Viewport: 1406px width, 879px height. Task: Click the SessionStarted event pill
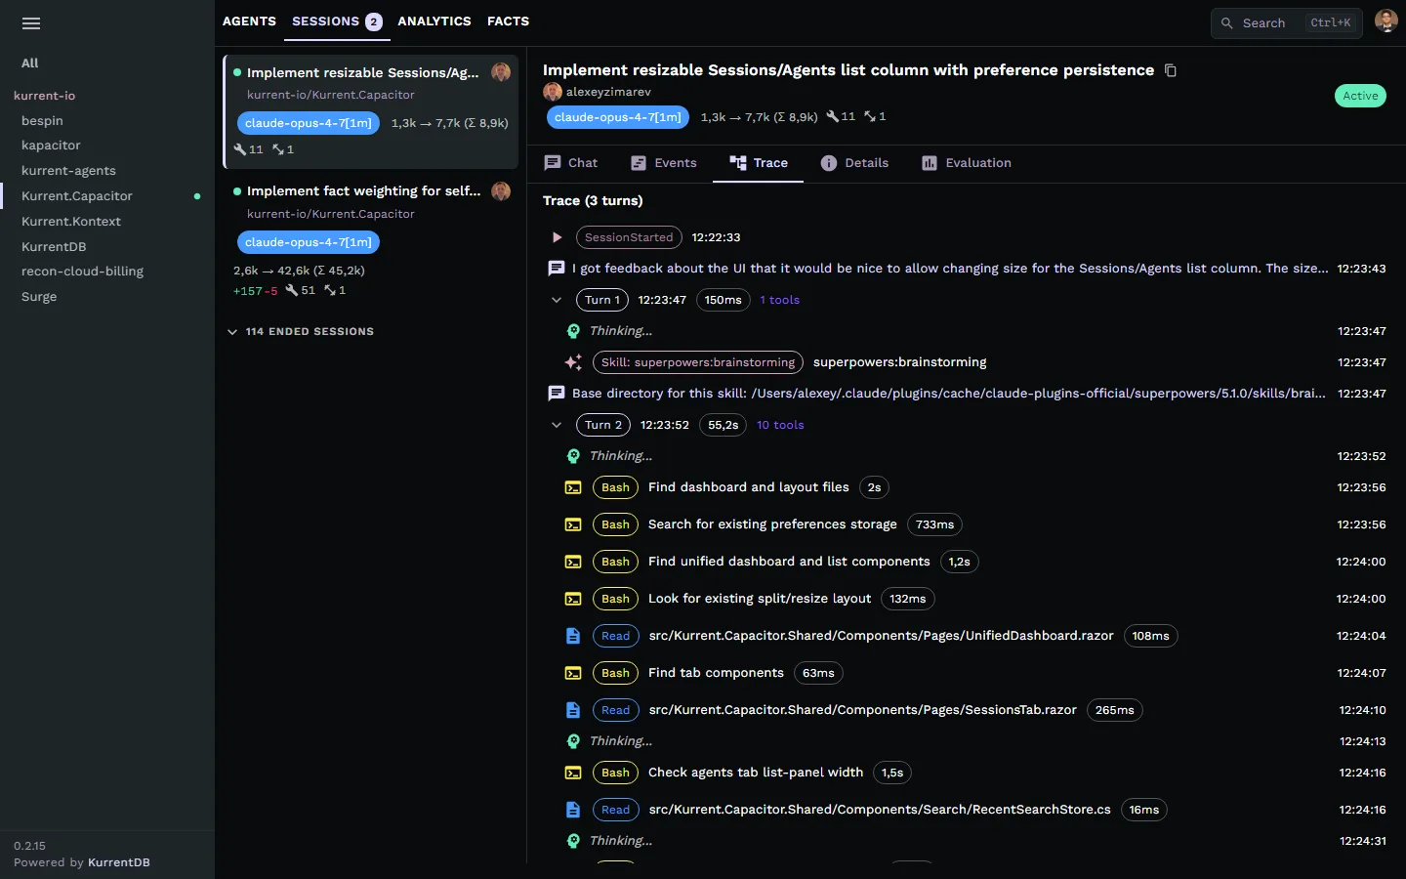pos(629,237)
